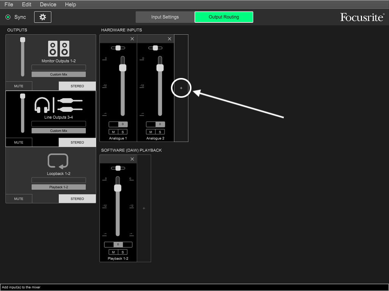Viewport: 389px width, 291px height.
Task: Select the Monitor Outputs 1-2 speaker icon
Action: [59, 49]
